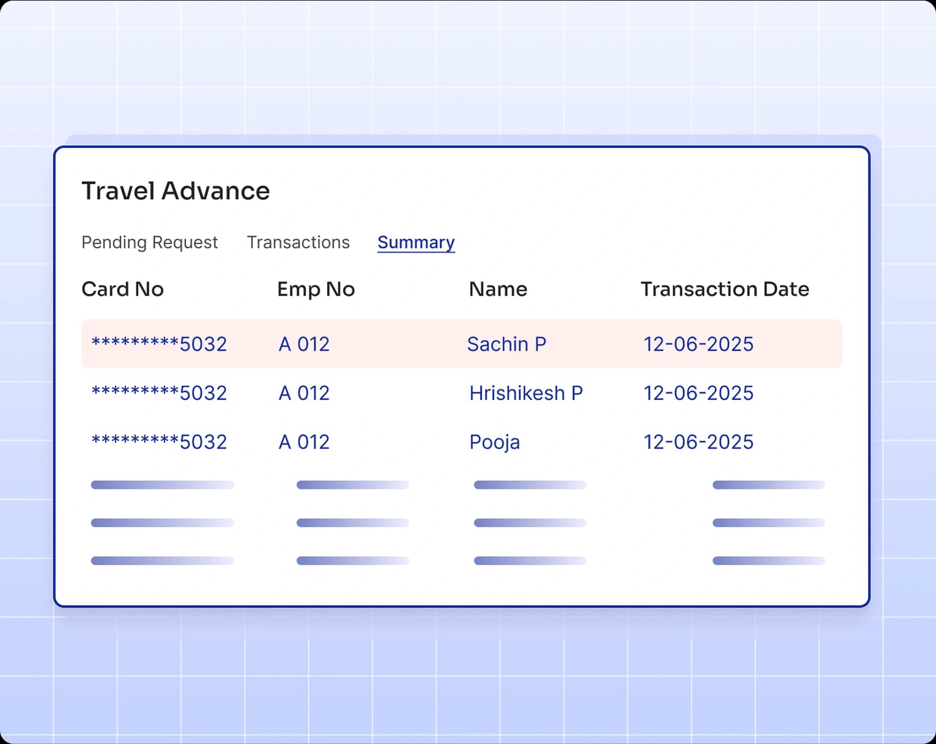Click the name Hrishikesh P
Screen dimensions: 936x744
coord(526,393)
